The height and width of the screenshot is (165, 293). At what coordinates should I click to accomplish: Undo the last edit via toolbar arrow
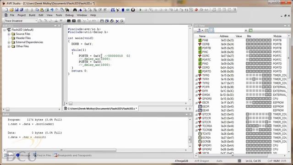52,10
